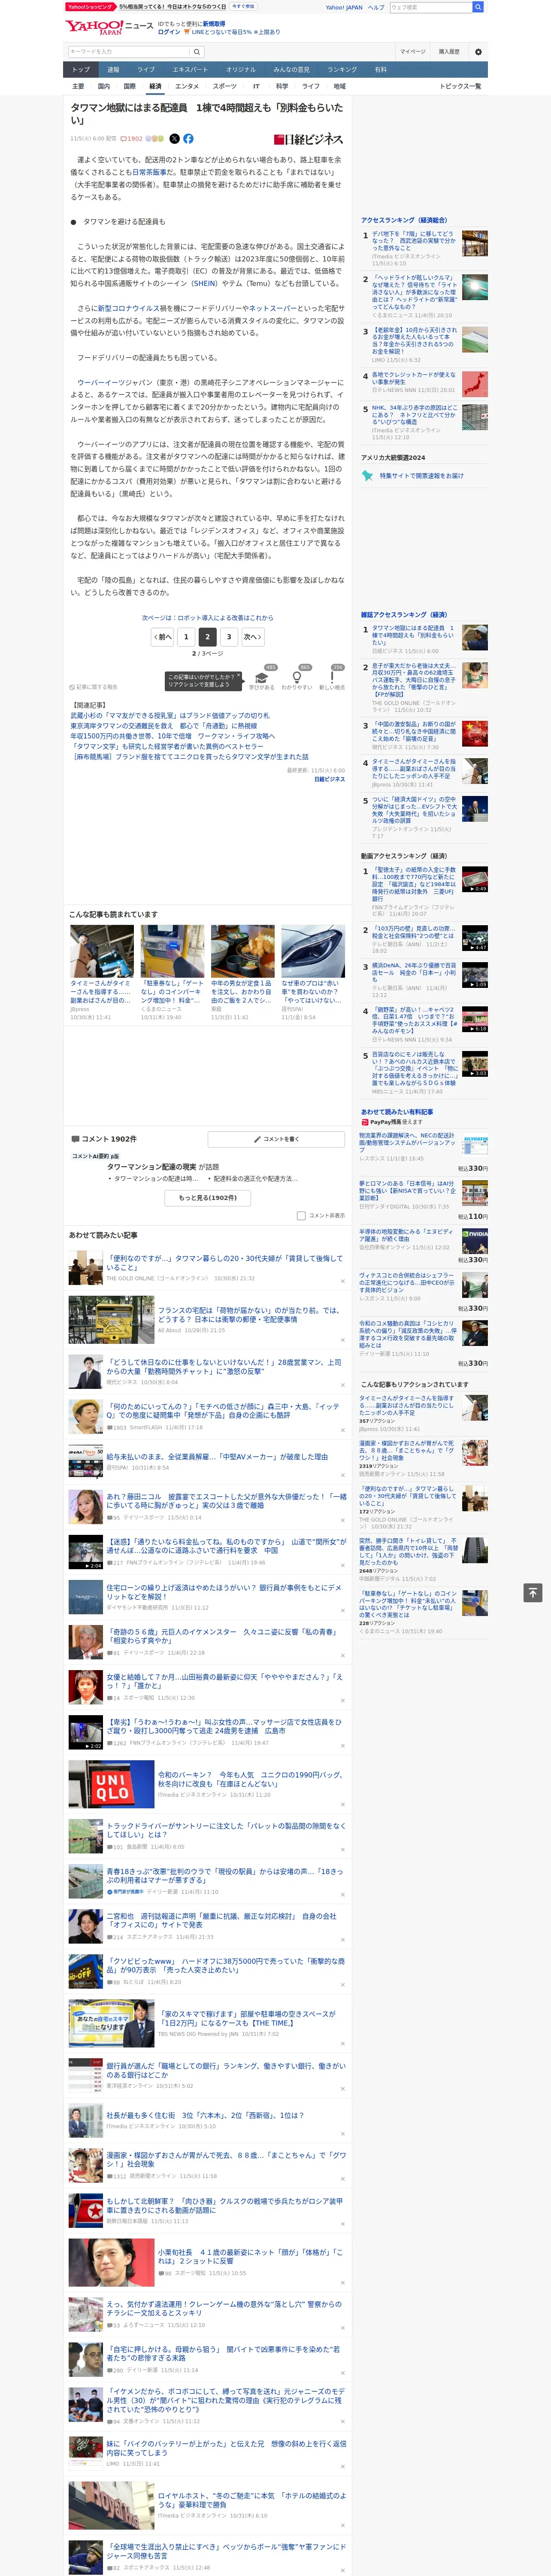Toggle the コメント非表示 checkbox
551x2576 pixels.
[301, 1216]
